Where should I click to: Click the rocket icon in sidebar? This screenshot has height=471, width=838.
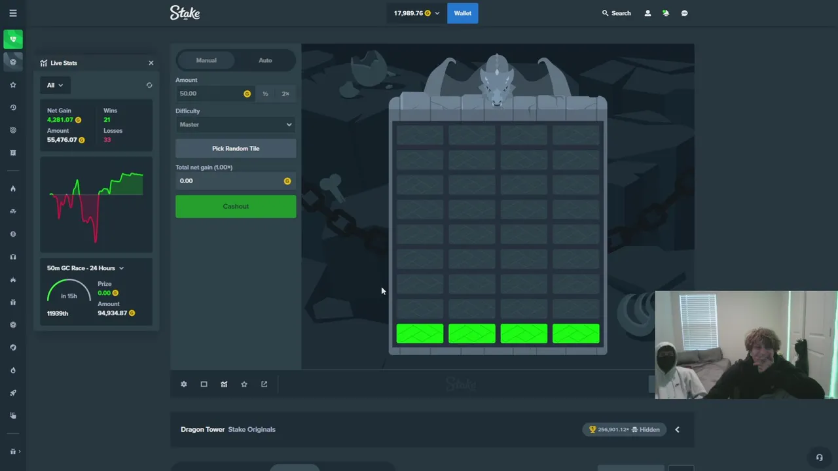pyautogui.click(x=13, y=393)
